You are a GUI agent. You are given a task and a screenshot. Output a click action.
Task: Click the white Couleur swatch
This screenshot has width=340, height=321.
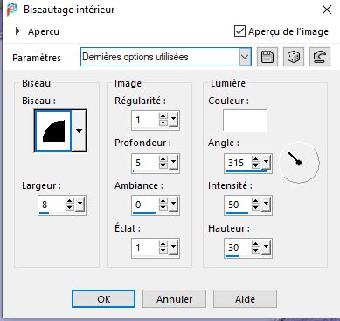pos(245,121)
